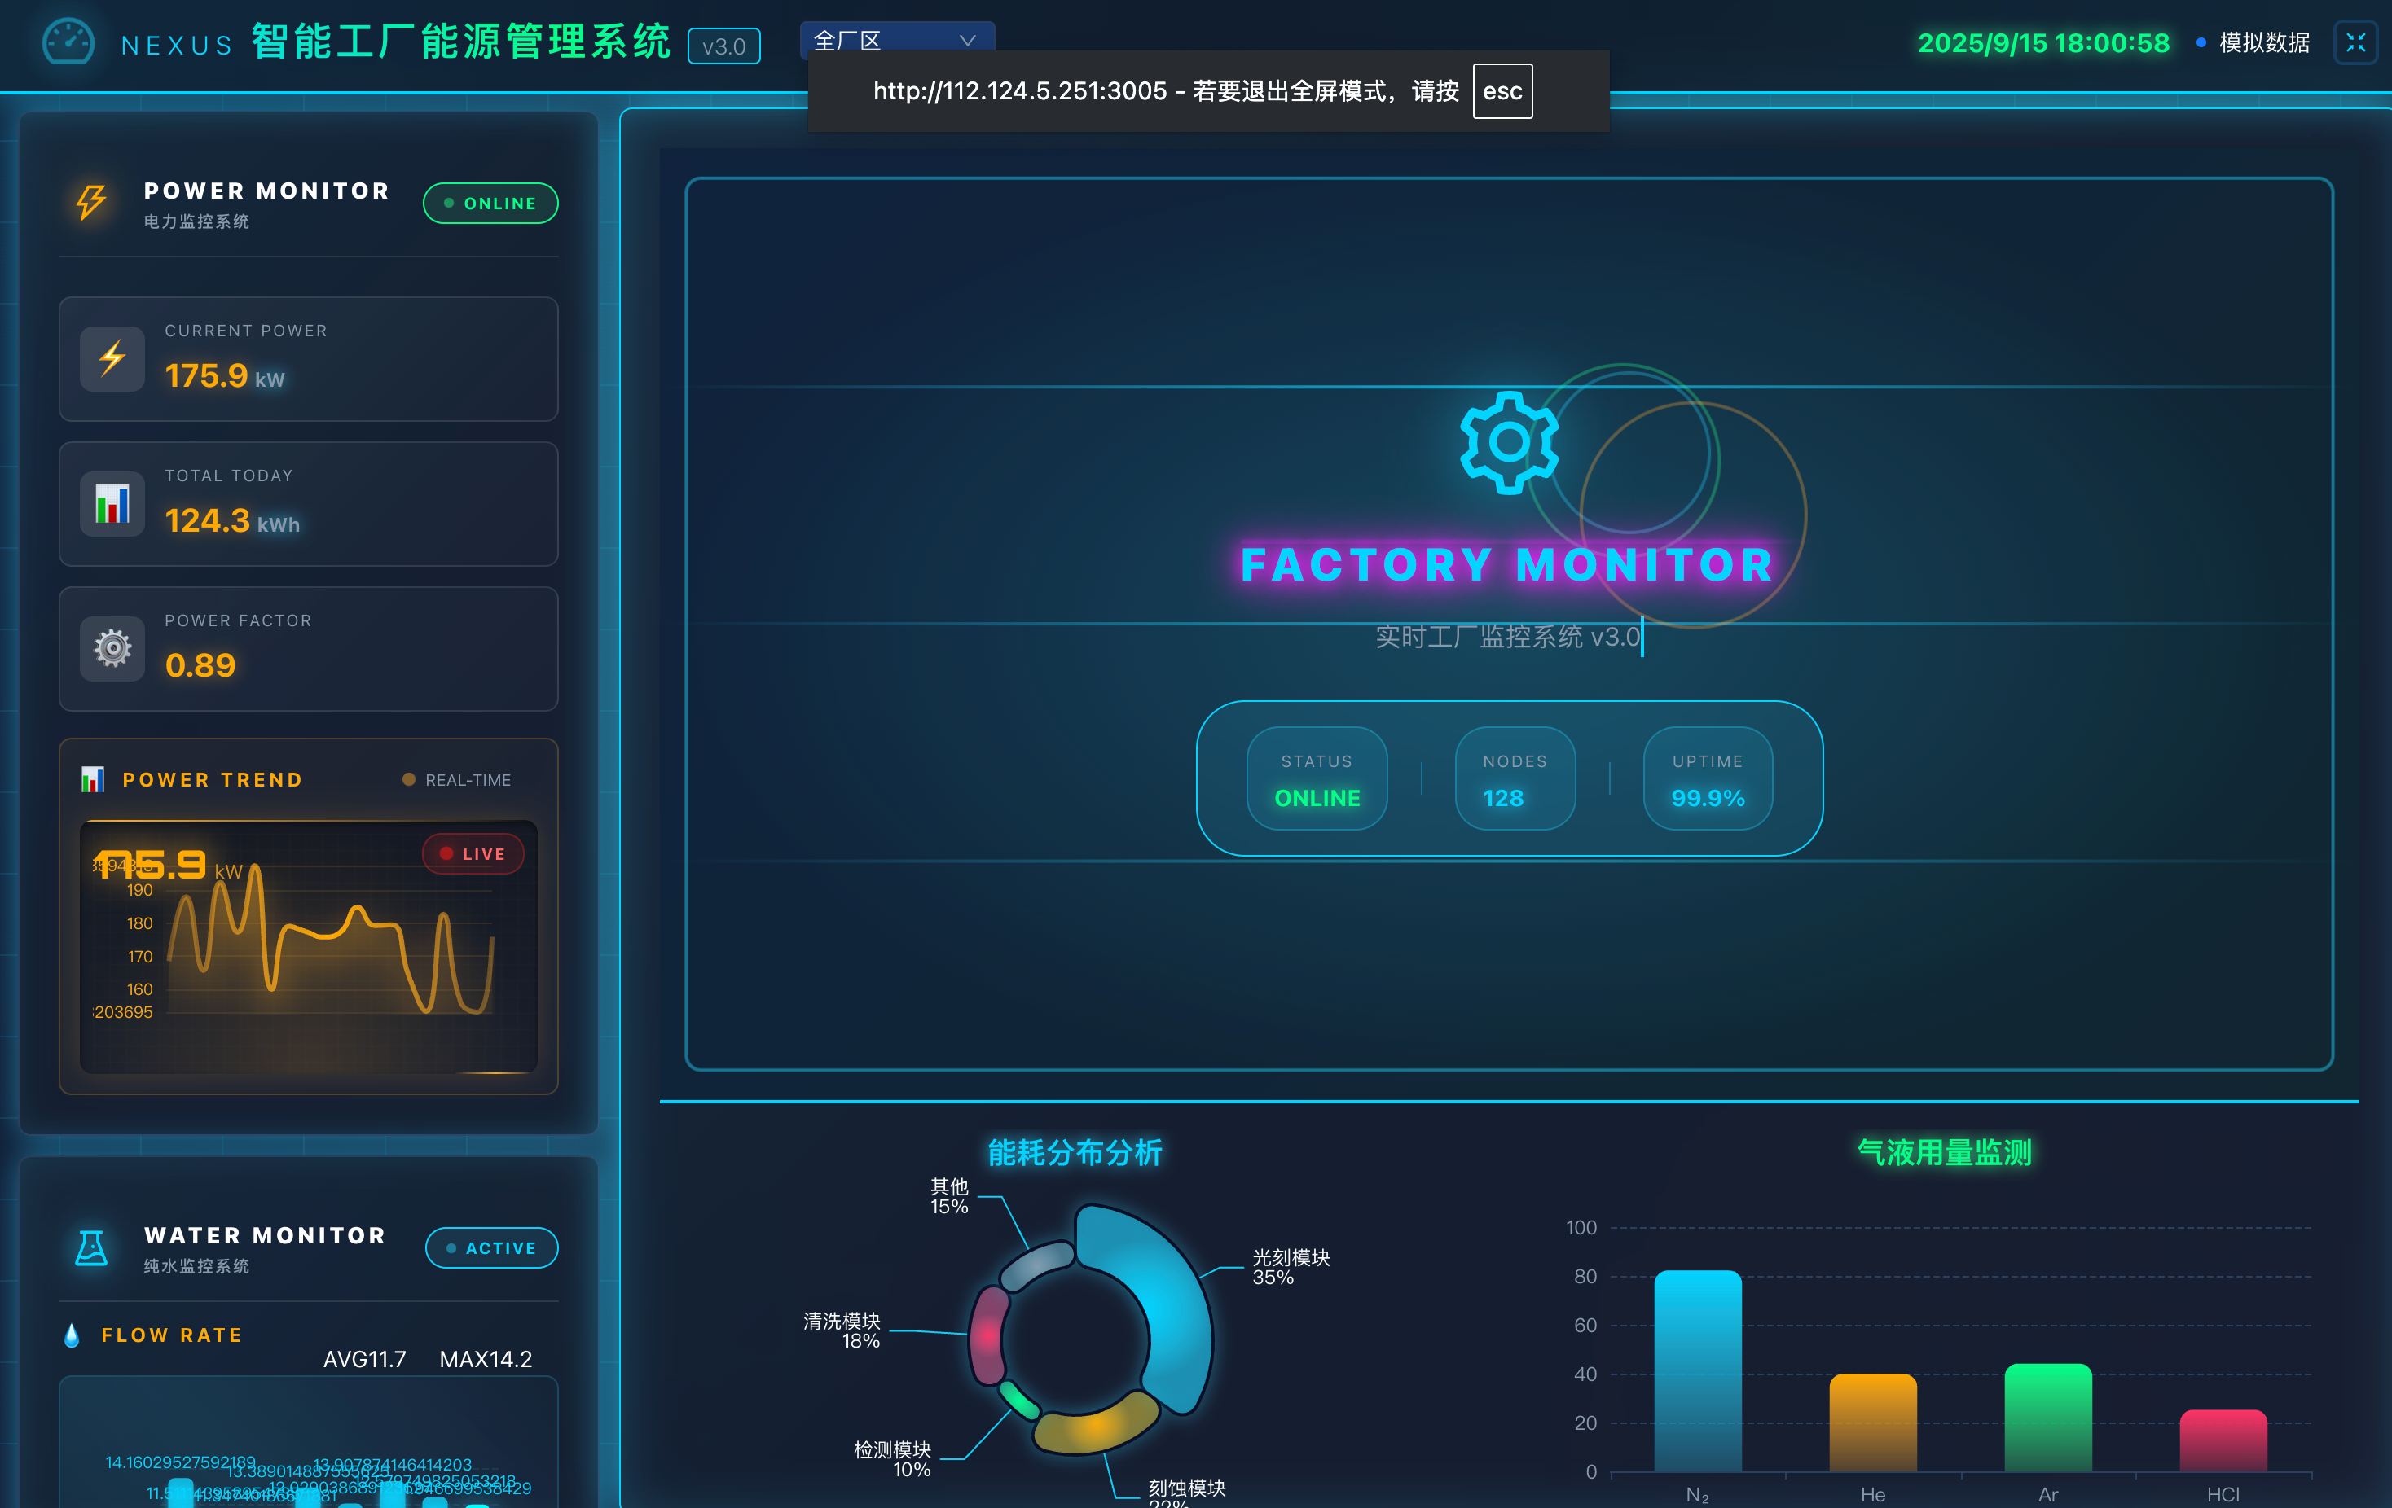
Task: Click the v3.0 version badge
Action: pyautogui.click(x=724, y=46)
